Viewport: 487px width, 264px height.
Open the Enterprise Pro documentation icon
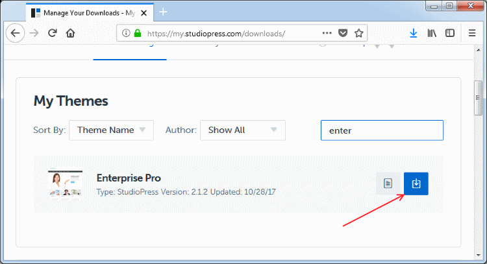click(388, 184)
